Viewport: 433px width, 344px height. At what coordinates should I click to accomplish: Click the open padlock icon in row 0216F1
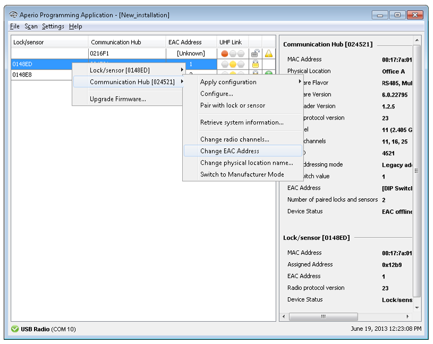(256, 53)
